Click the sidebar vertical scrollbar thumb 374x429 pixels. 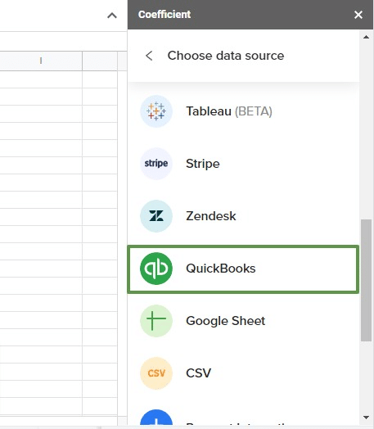[x=366, y=280]
